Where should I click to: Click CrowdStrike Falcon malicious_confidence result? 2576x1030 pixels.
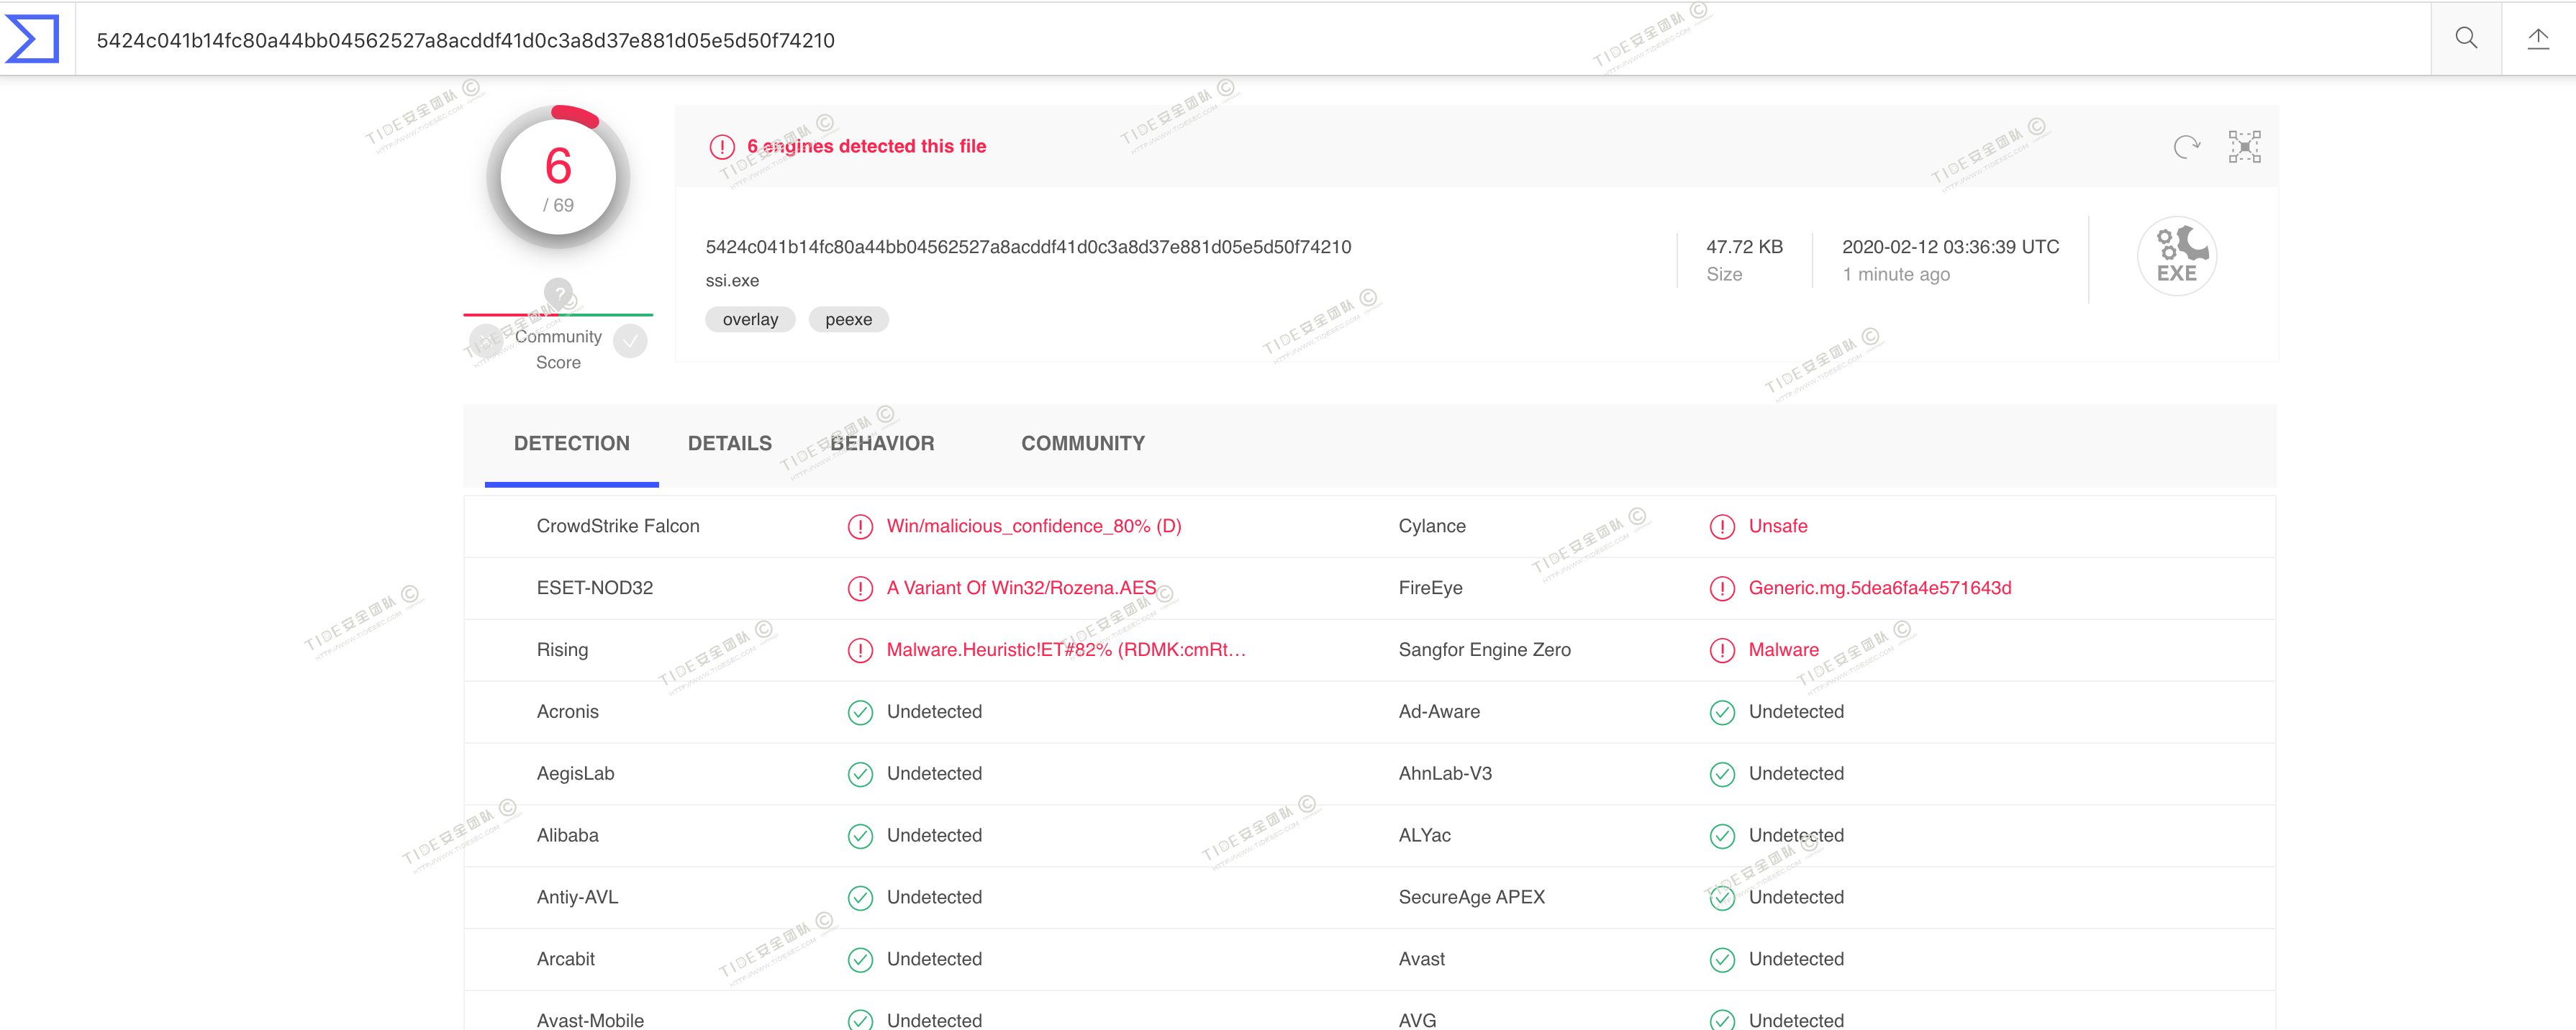1033,526
